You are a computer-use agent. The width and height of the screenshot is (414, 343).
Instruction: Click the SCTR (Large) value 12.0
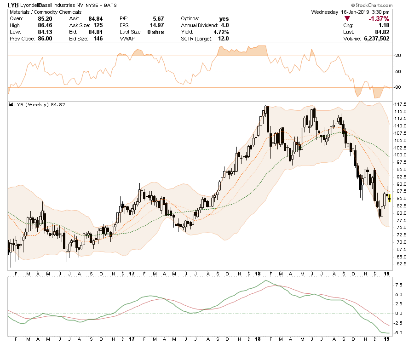pos(224,39)
